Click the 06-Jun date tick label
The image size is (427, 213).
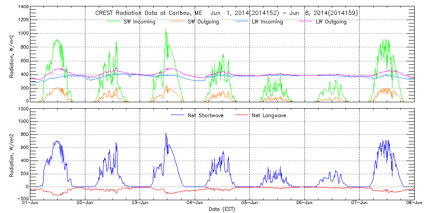pyautogui.click(x=304, y=203)
